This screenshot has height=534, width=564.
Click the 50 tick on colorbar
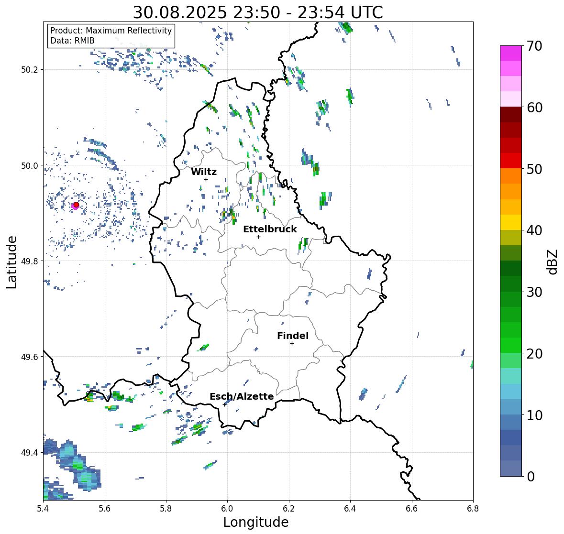534,169
